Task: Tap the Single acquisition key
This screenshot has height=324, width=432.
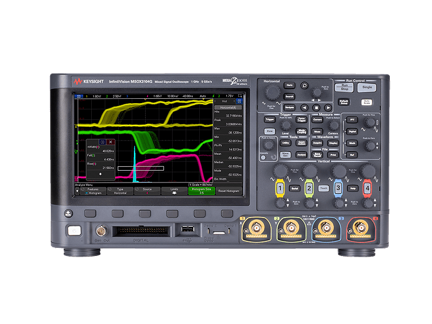Action: (x=367, y=87)
